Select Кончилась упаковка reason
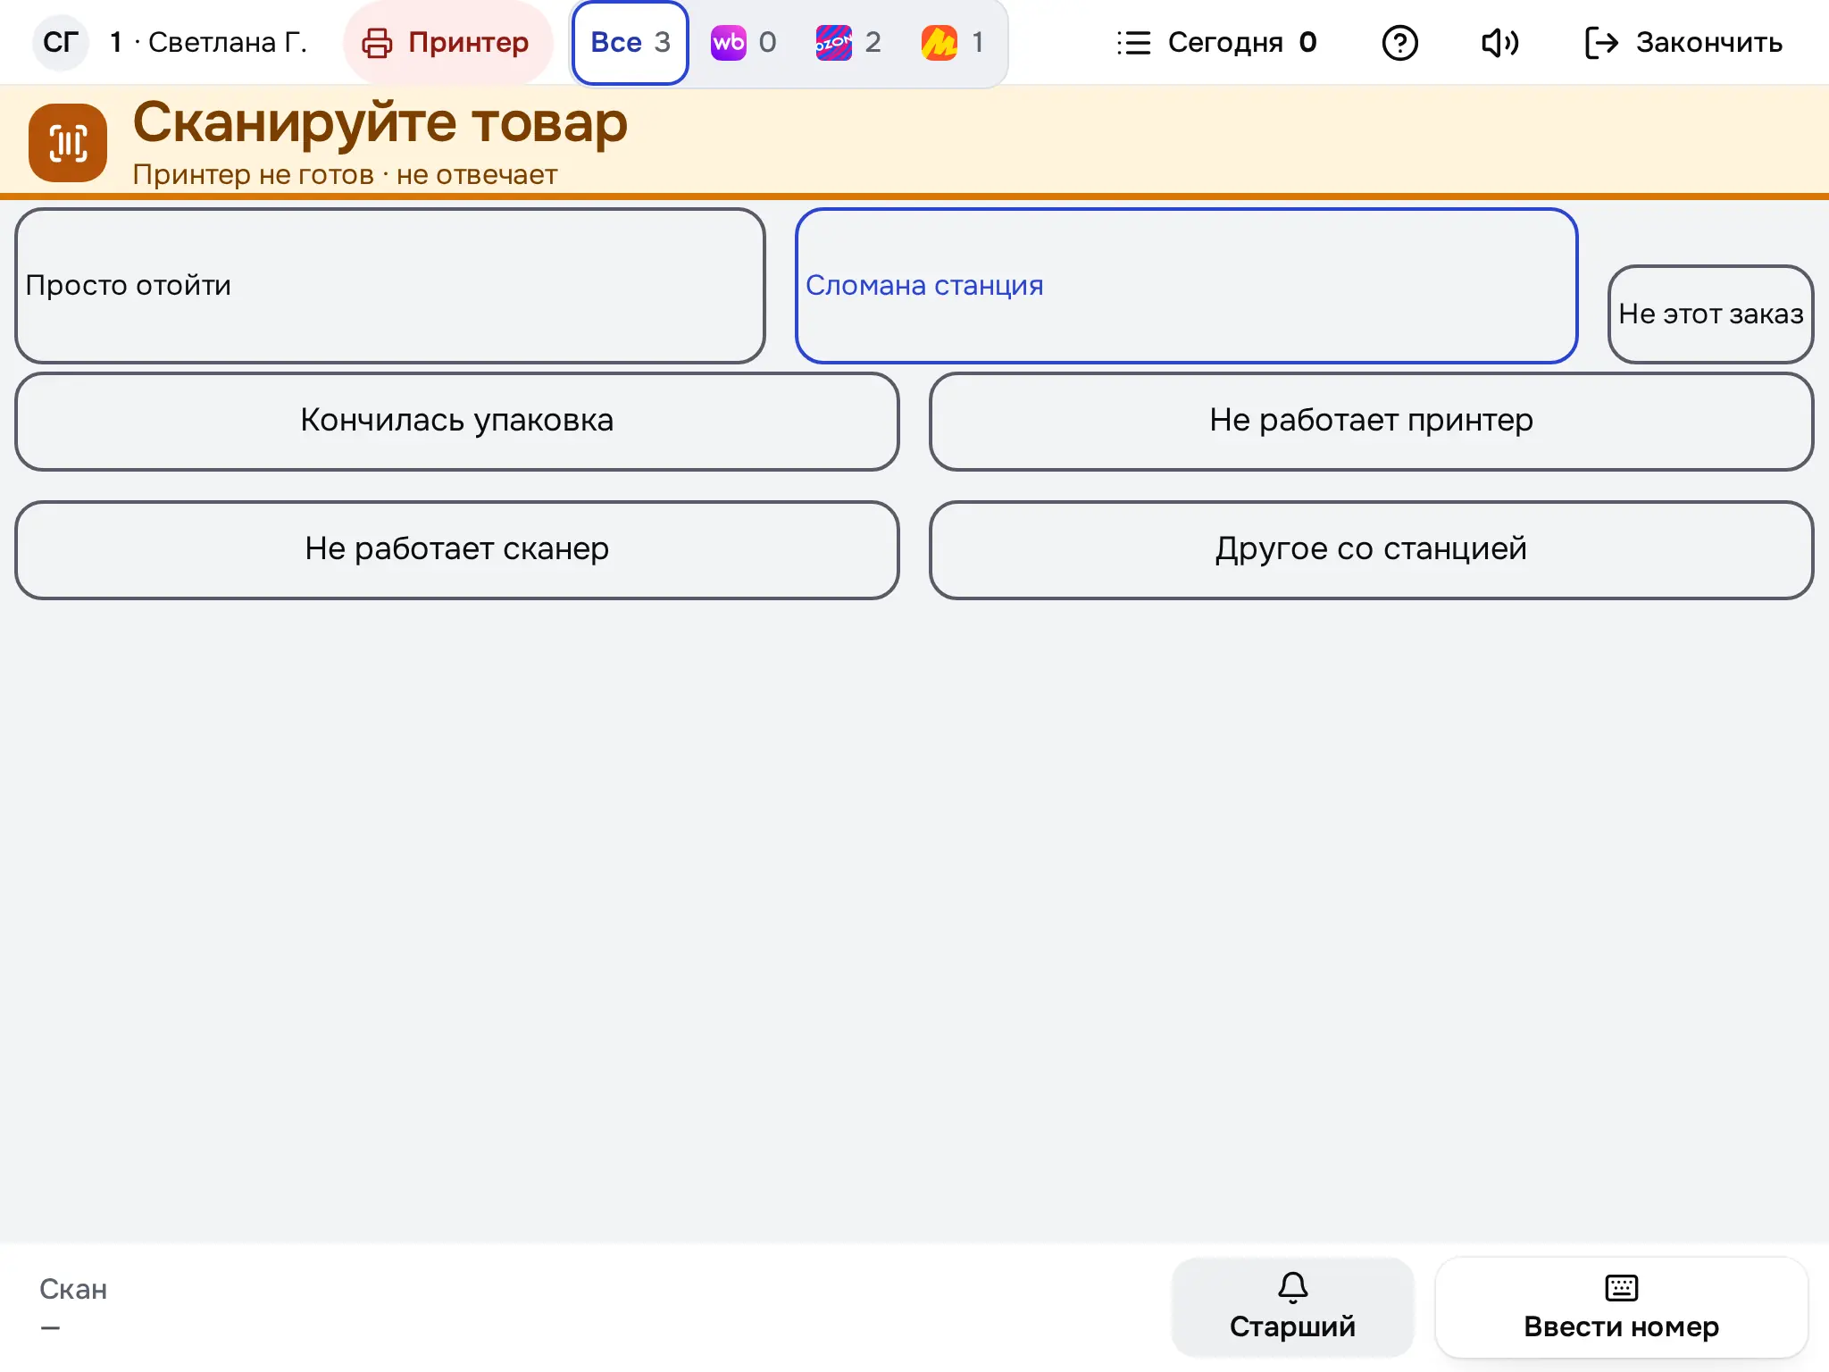Screen dimensions: 1829x1372 457,421
